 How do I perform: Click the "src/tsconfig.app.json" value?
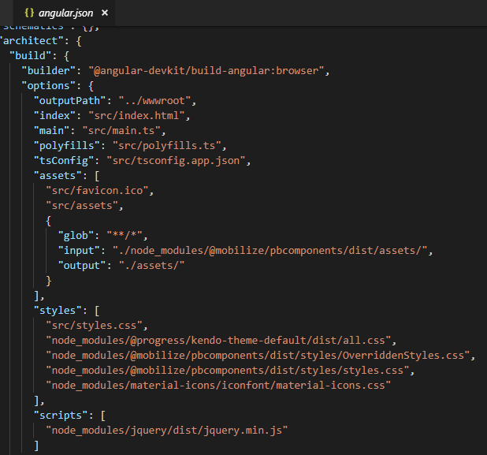pos(176,160)
